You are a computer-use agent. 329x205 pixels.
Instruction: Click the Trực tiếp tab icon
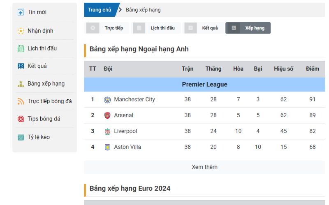pos(93,28)
